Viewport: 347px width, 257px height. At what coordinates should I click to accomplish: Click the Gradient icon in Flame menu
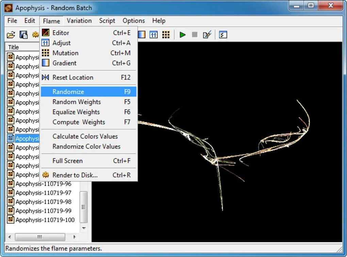tap(46, 63)
